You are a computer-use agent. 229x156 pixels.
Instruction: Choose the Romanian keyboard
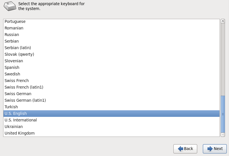[x=14, y=28]
